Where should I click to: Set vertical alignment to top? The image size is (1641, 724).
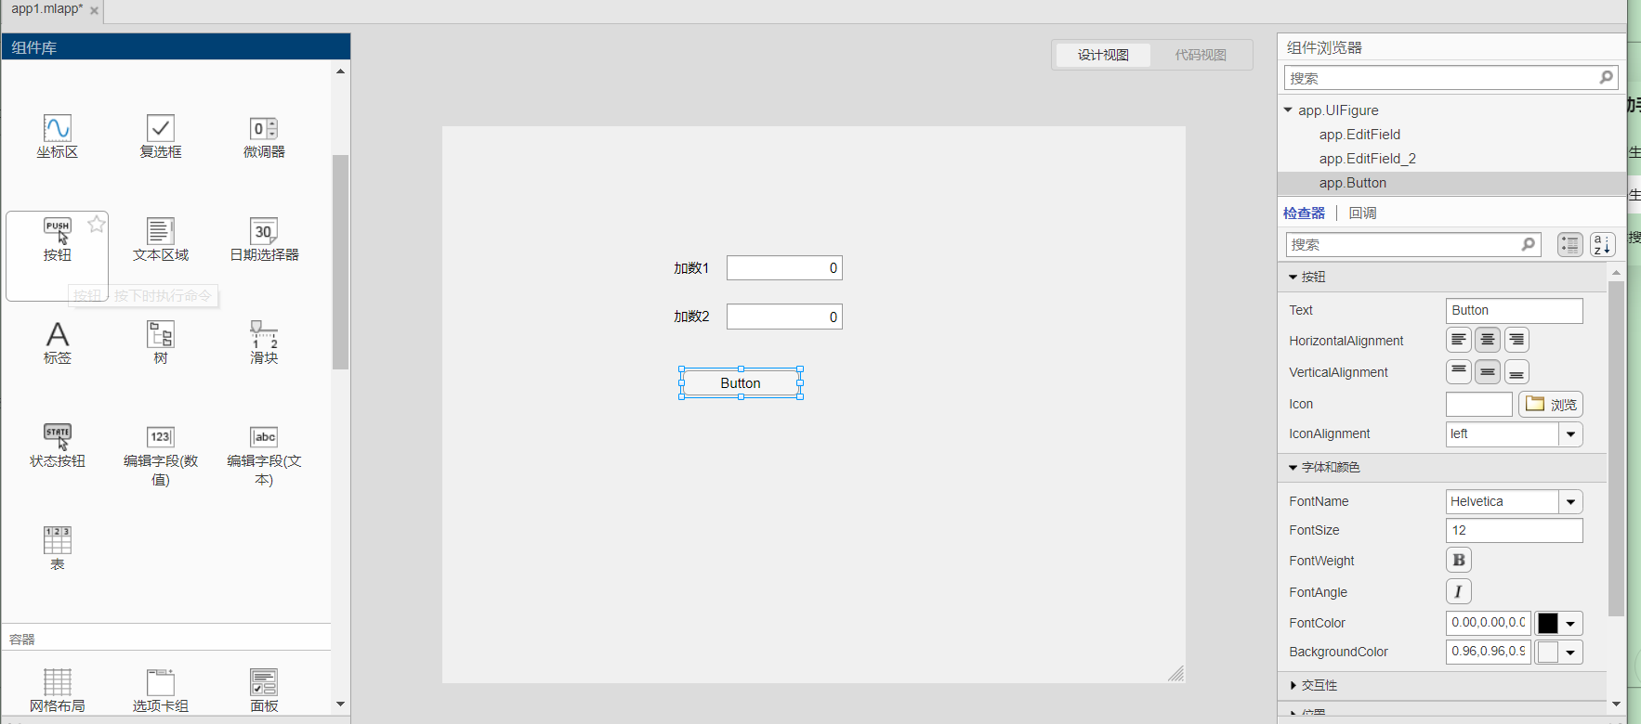1459,372
